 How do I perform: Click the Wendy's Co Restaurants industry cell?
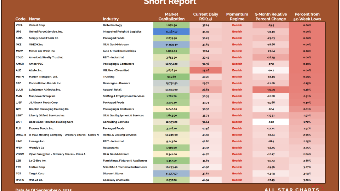[x=111, y=148]
